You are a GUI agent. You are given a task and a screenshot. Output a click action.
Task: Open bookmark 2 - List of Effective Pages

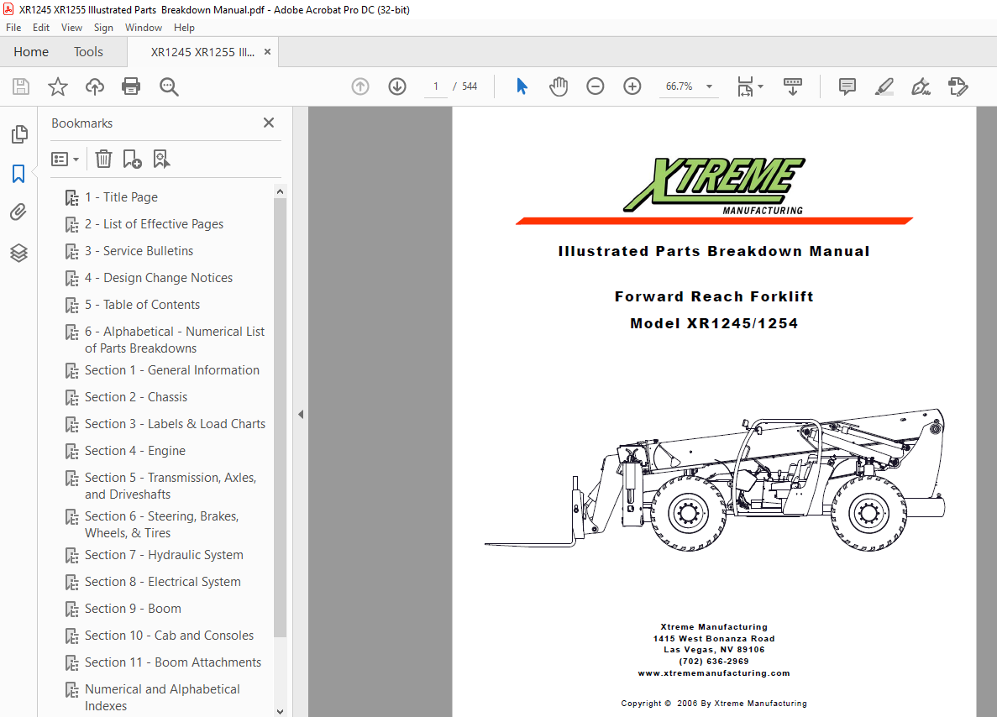pyautogui.click(x=154, y=223)
